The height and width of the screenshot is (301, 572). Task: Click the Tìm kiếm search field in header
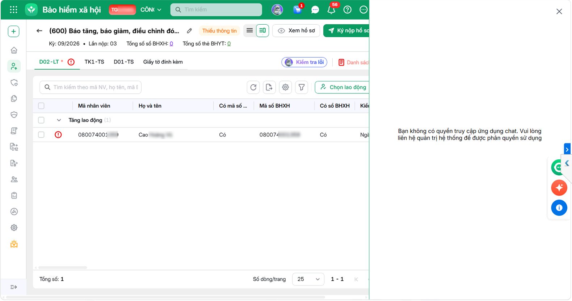click(x=216, y=10)
